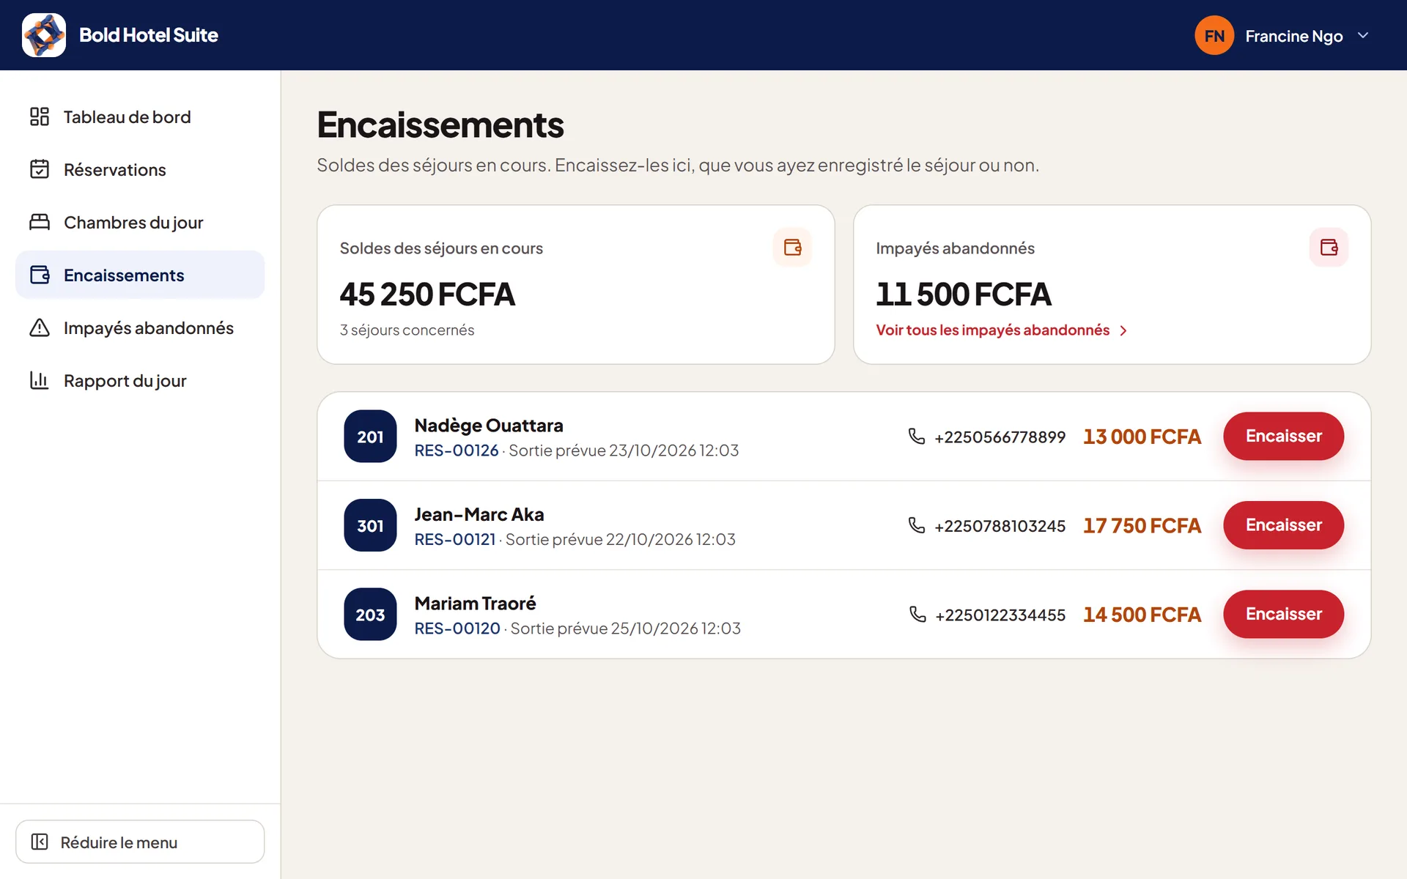Go to Réservations in the sidebar
1407x879 pixels.
pyautogui.click(x=140, y=169)
